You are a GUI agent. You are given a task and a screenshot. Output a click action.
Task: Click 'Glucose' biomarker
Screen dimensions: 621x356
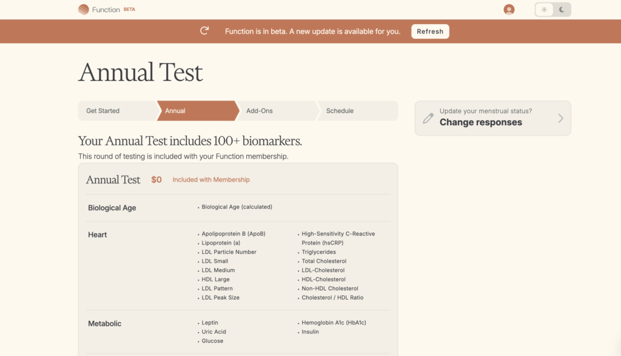213,341
